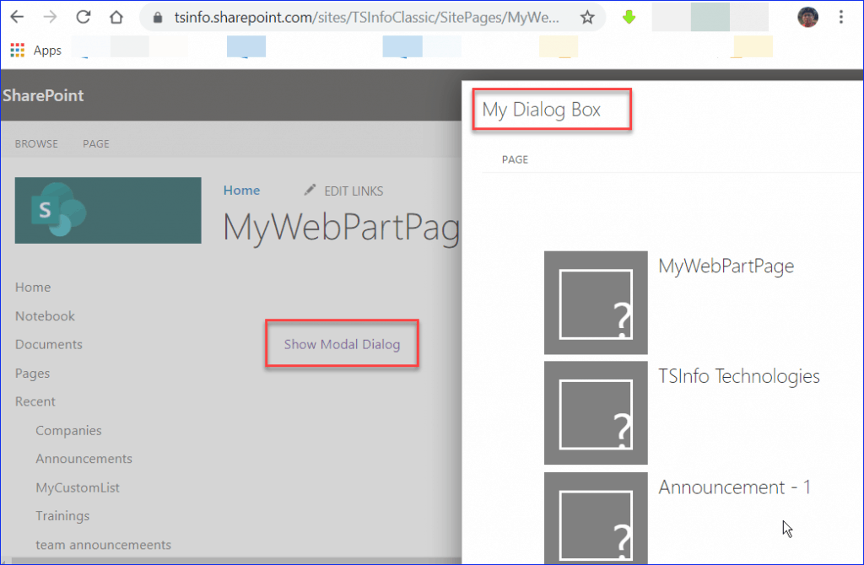
Task: Click the pencil EDIT LINKS icon
Action: [x=310, y=191]
